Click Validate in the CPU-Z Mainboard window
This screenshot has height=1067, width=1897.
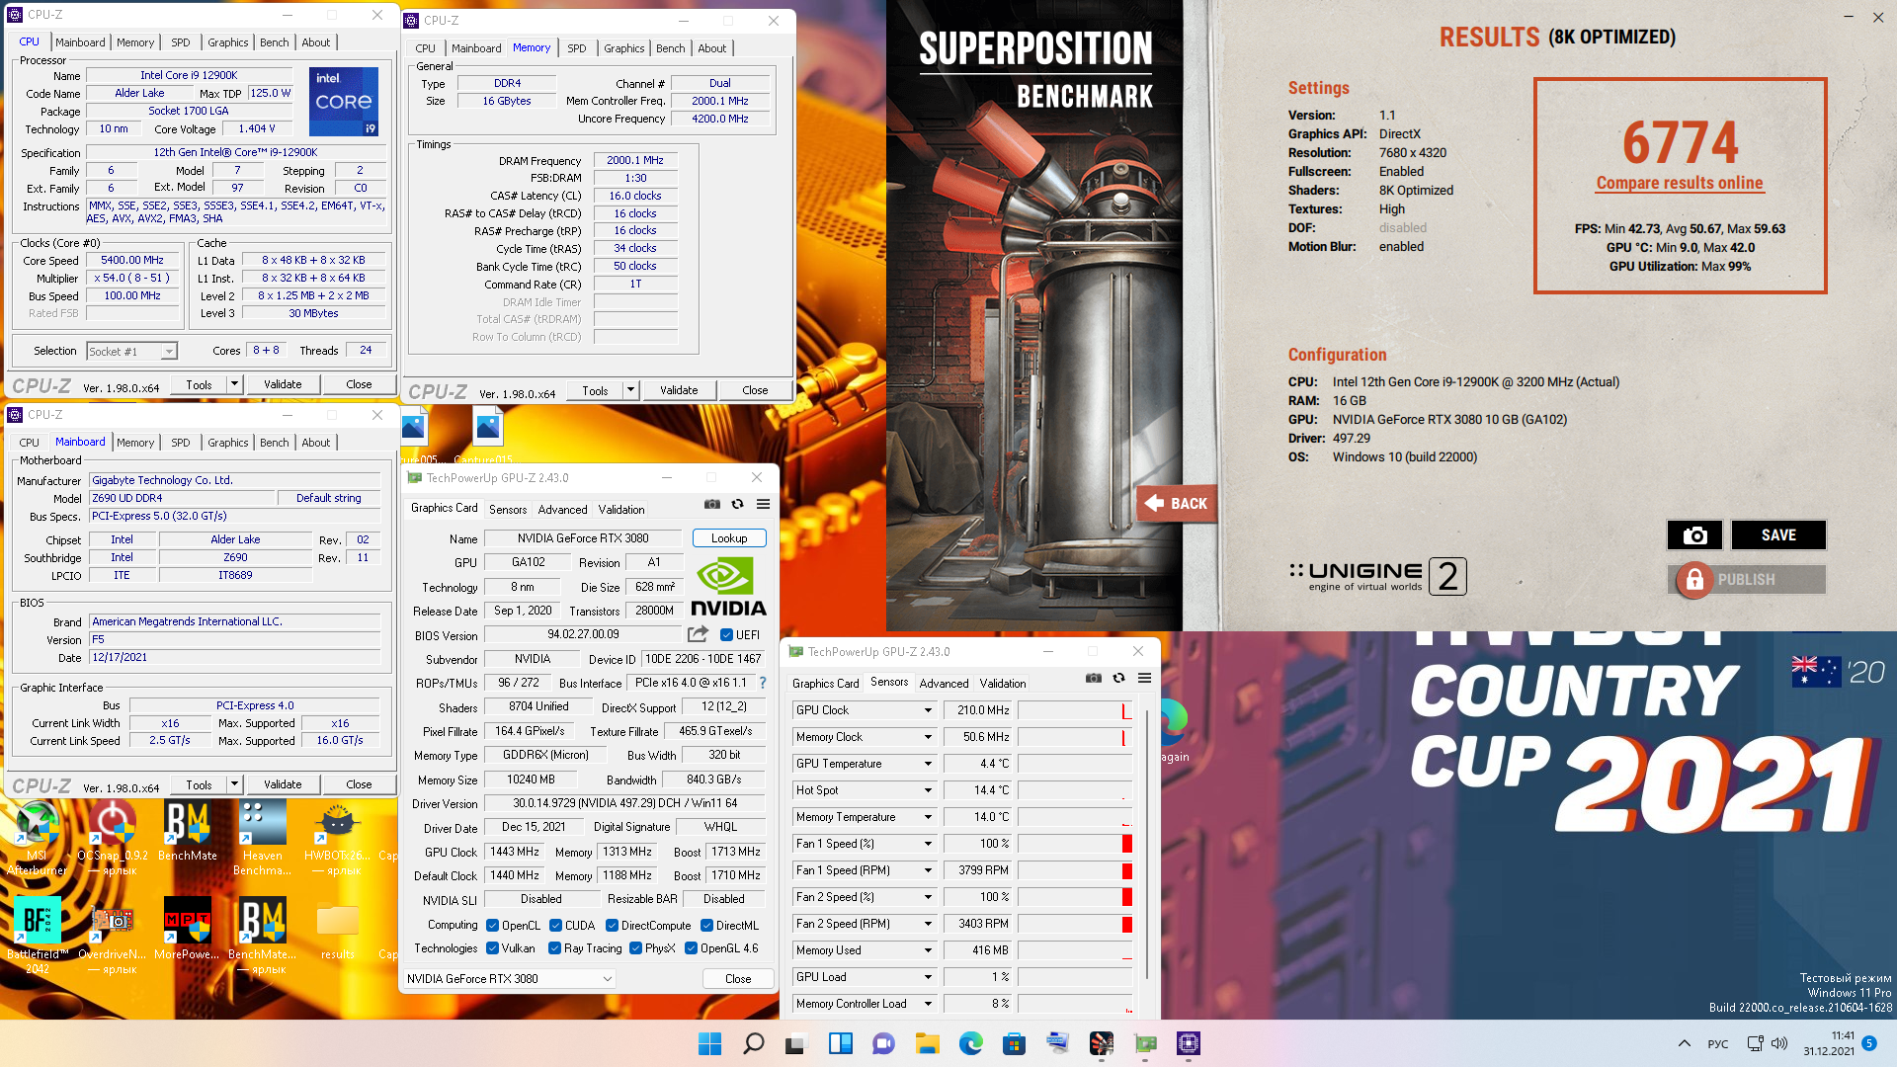pyautogui.click(x=283, y=784)
